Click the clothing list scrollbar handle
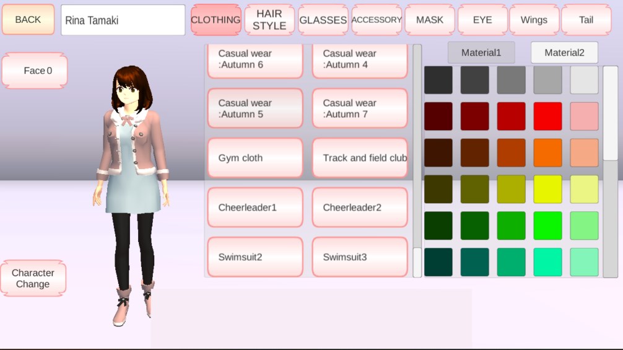 [417, 261]
